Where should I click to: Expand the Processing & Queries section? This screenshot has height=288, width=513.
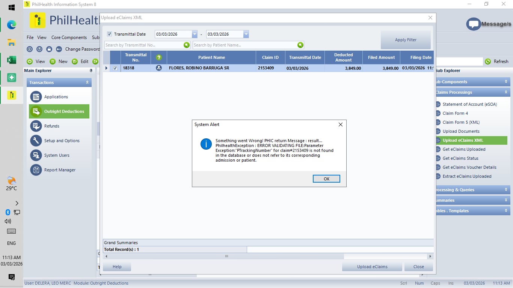click(506, 190)
